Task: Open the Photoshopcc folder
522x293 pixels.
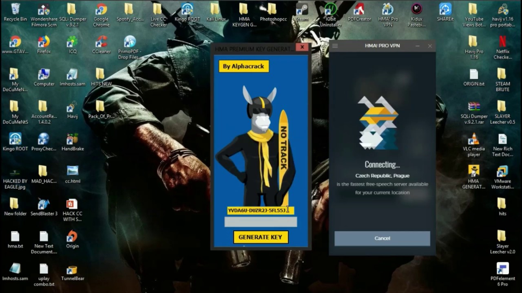Action: click(x=273, y=12)
